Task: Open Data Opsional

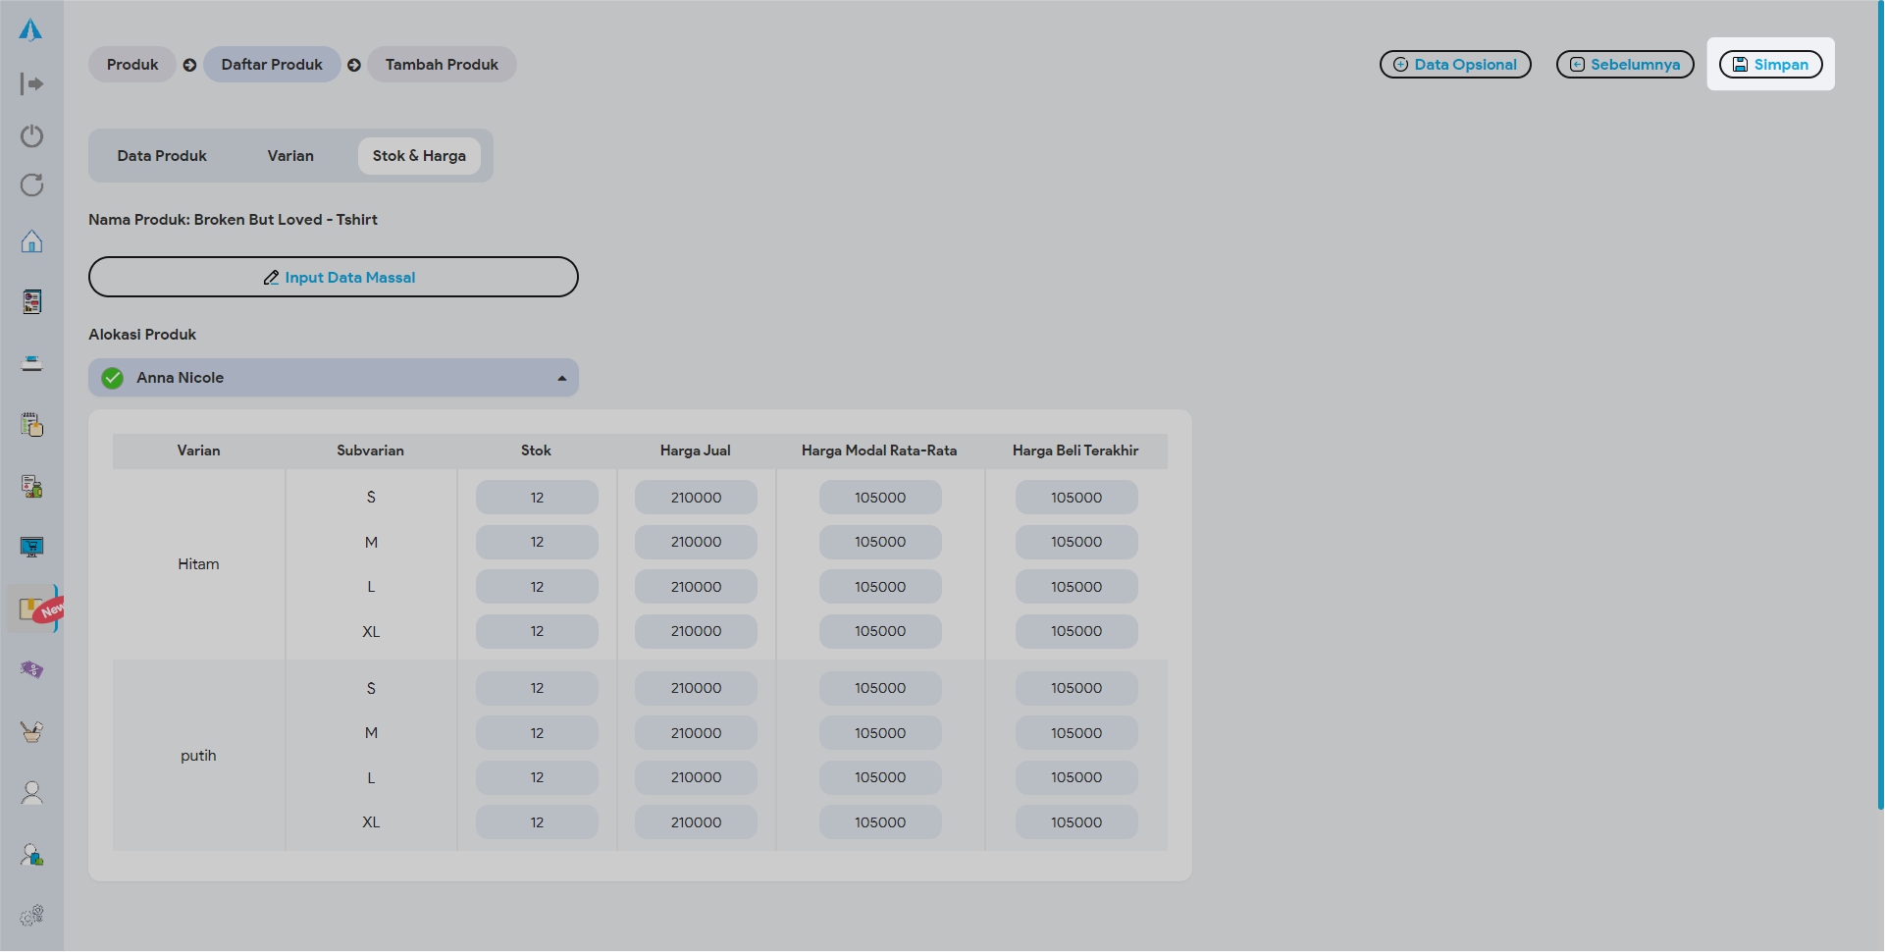Action: tap(1455, 65)
